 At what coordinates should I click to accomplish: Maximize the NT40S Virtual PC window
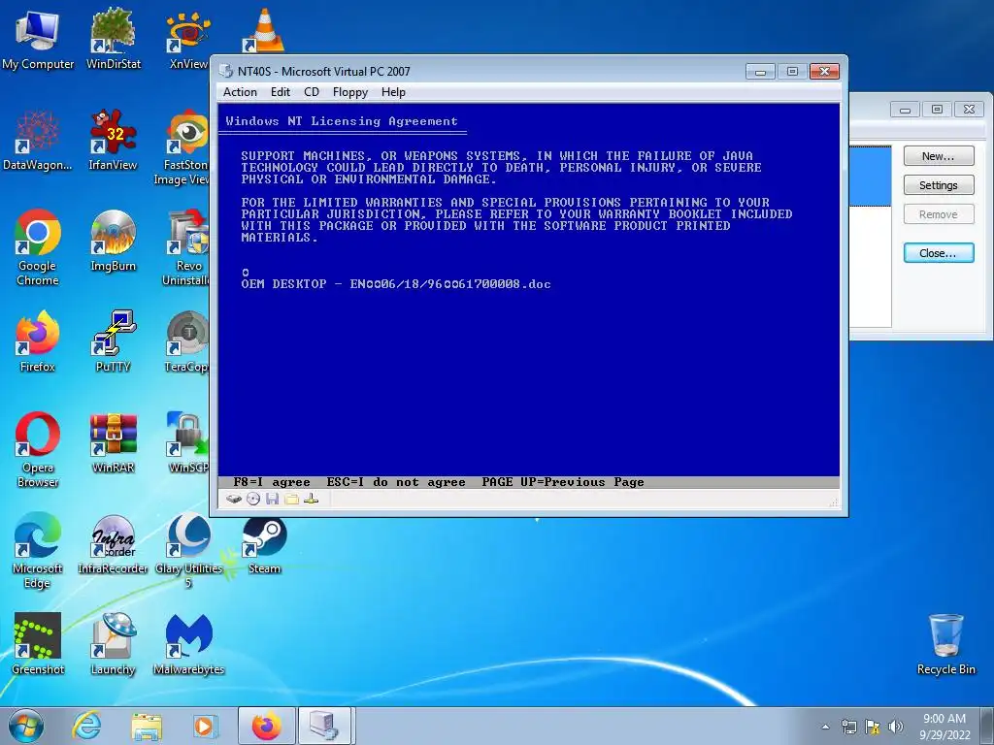click(x=792, y=71)
